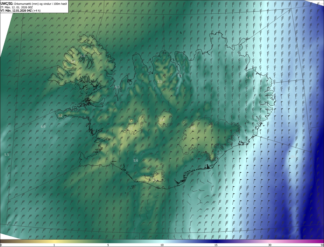The width and height of the screenshot is (324, 247).
Task: Click the '5' tick label on the color scale
Action: coord(108,245)
